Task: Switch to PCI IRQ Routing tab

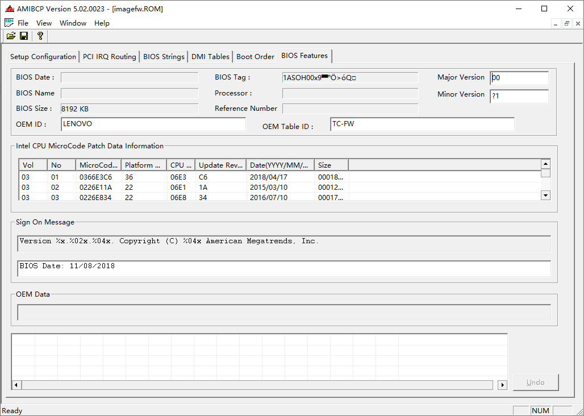Action: pyautogui.click(x=109, y=57)
